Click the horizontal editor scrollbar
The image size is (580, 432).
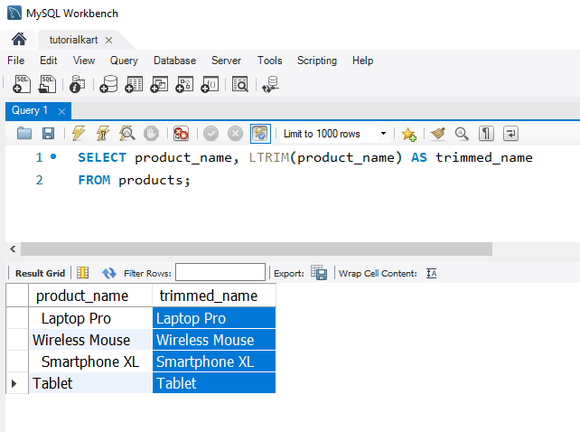tap(257, 249)
